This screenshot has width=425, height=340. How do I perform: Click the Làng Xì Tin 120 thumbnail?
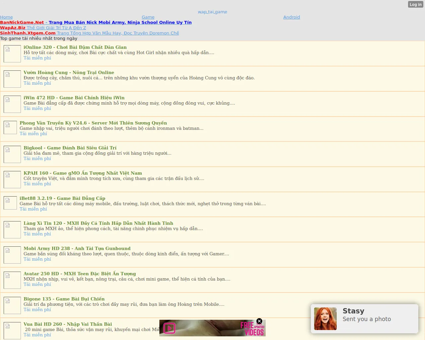12,230
